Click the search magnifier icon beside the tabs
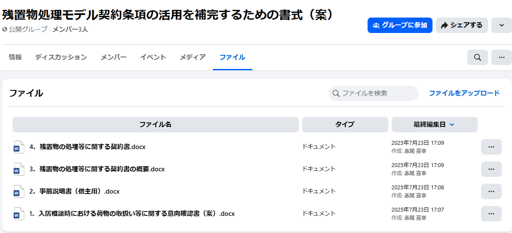512x233 pixels. (x=477, y=57)
